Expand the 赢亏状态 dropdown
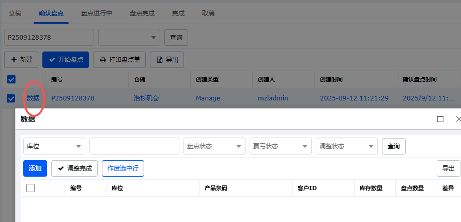 click(281, 146)
